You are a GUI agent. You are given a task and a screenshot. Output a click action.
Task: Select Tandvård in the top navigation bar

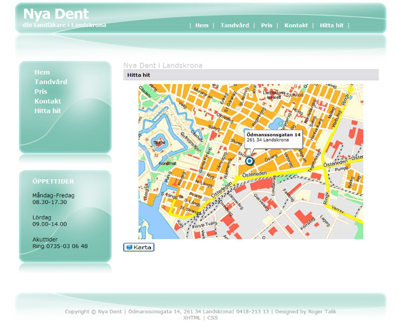[x=235, y=25]
